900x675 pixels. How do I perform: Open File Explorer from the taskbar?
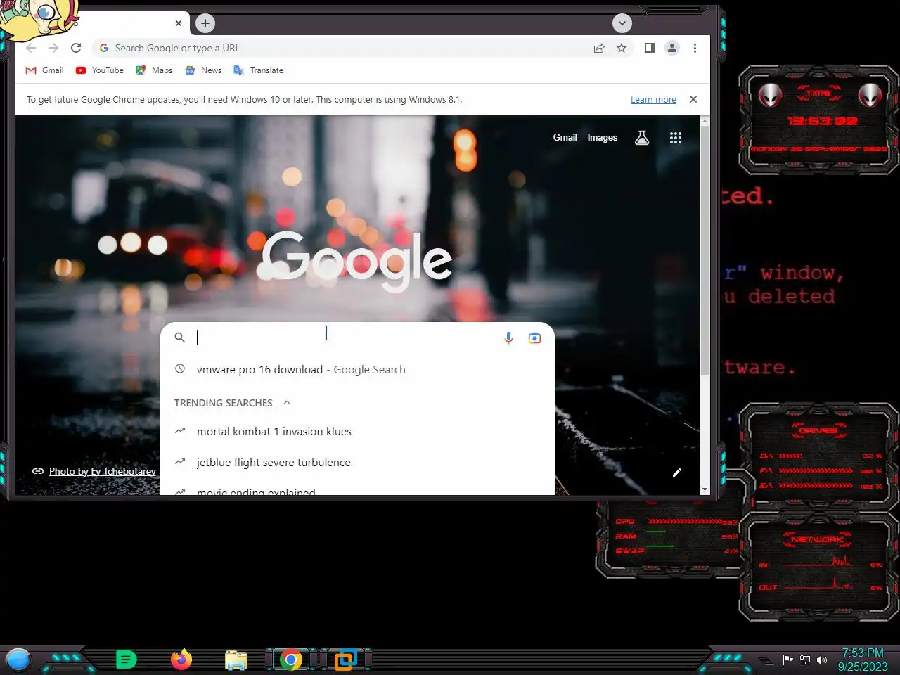click(236, 660)
